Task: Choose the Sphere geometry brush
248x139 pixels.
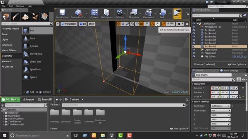Action: [x=37, y=77]
